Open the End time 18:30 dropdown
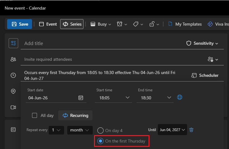Viewport: 229px width, 149px height. click(155, 98)
